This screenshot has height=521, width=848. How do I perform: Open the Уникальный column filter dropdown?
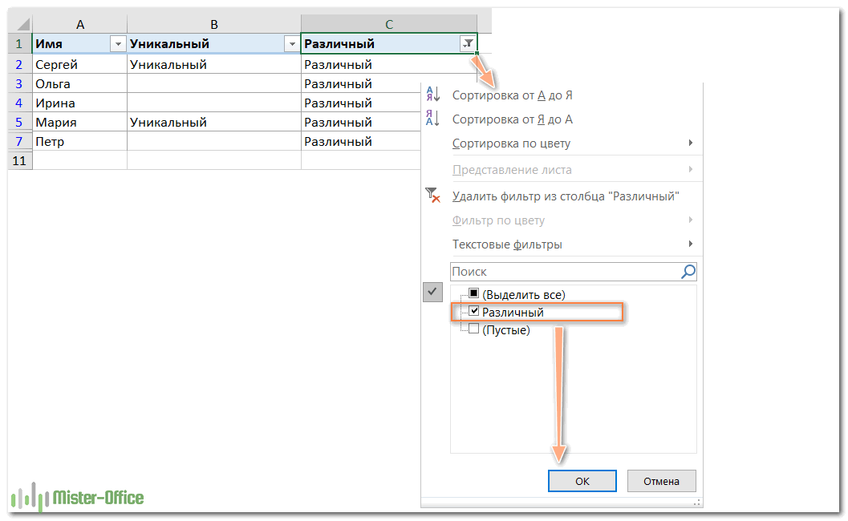pyautogui.click(x=292, y=44)
